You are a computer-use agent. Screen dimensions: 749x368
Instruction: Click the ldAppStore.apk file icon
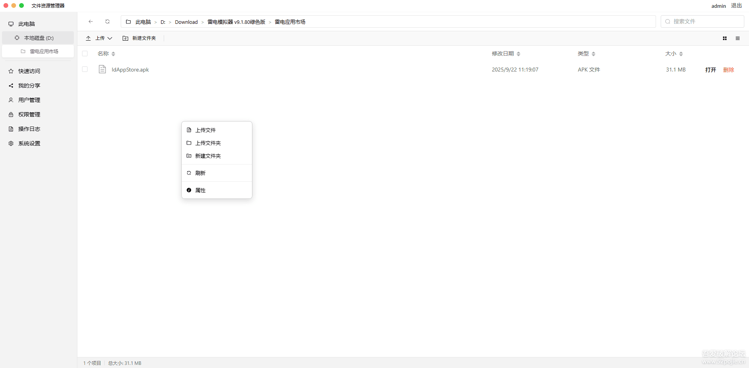tap(102, 70)
